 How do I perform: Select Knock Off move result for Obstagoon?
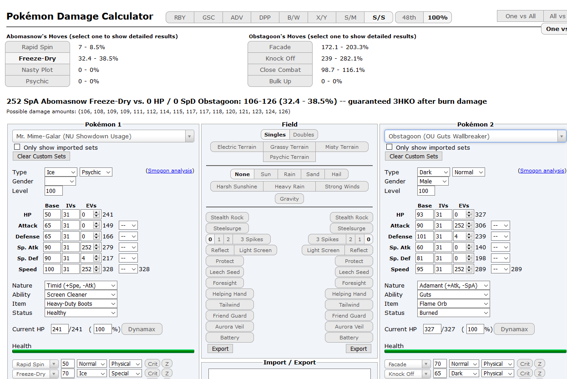pyautogui.click(x=280, y=59)
